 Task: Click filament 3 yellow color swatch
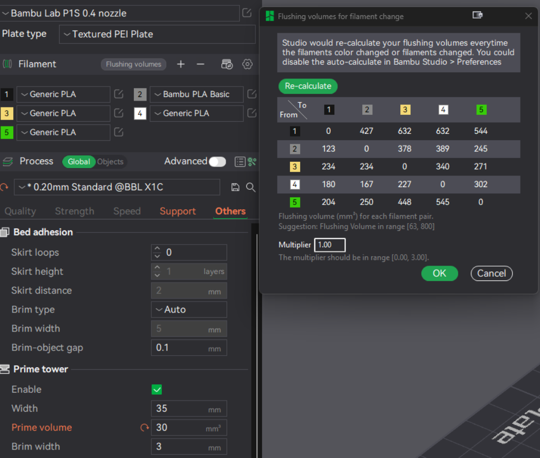pos(6,113)
